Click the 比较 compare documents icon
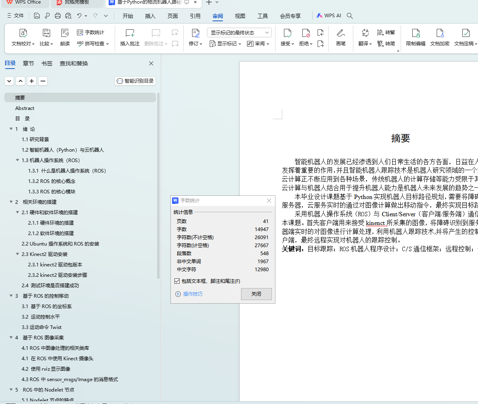The width and height of the screenshot is (478, 404). coord(47,37)
